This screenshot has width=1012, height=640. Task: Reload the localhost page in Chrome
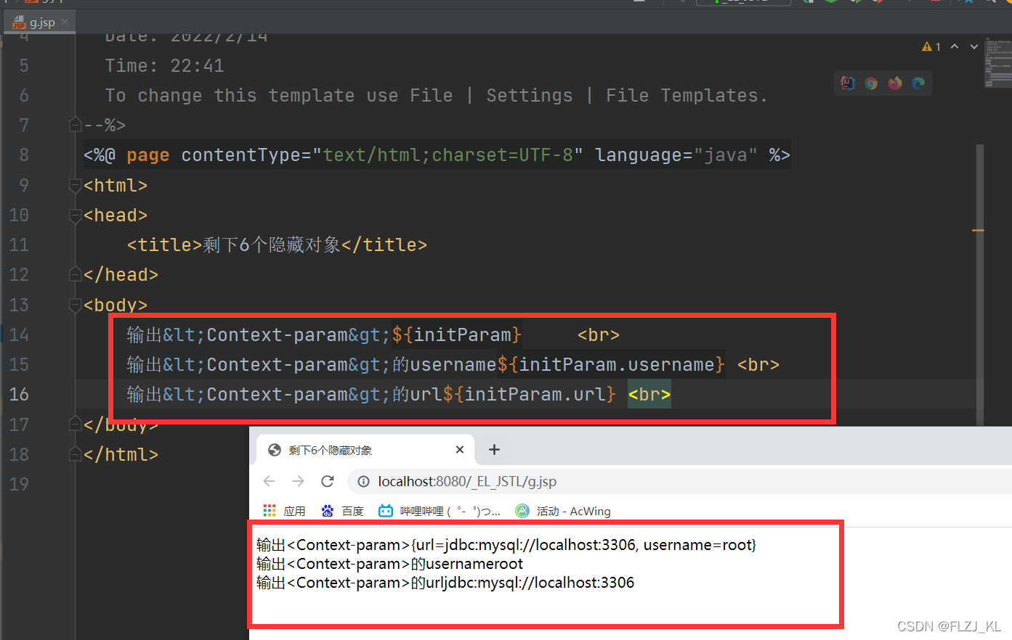tap(328, 481)
